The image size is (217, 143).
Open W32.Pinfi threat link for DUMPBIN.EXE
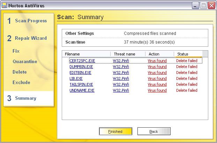point(121,67)
